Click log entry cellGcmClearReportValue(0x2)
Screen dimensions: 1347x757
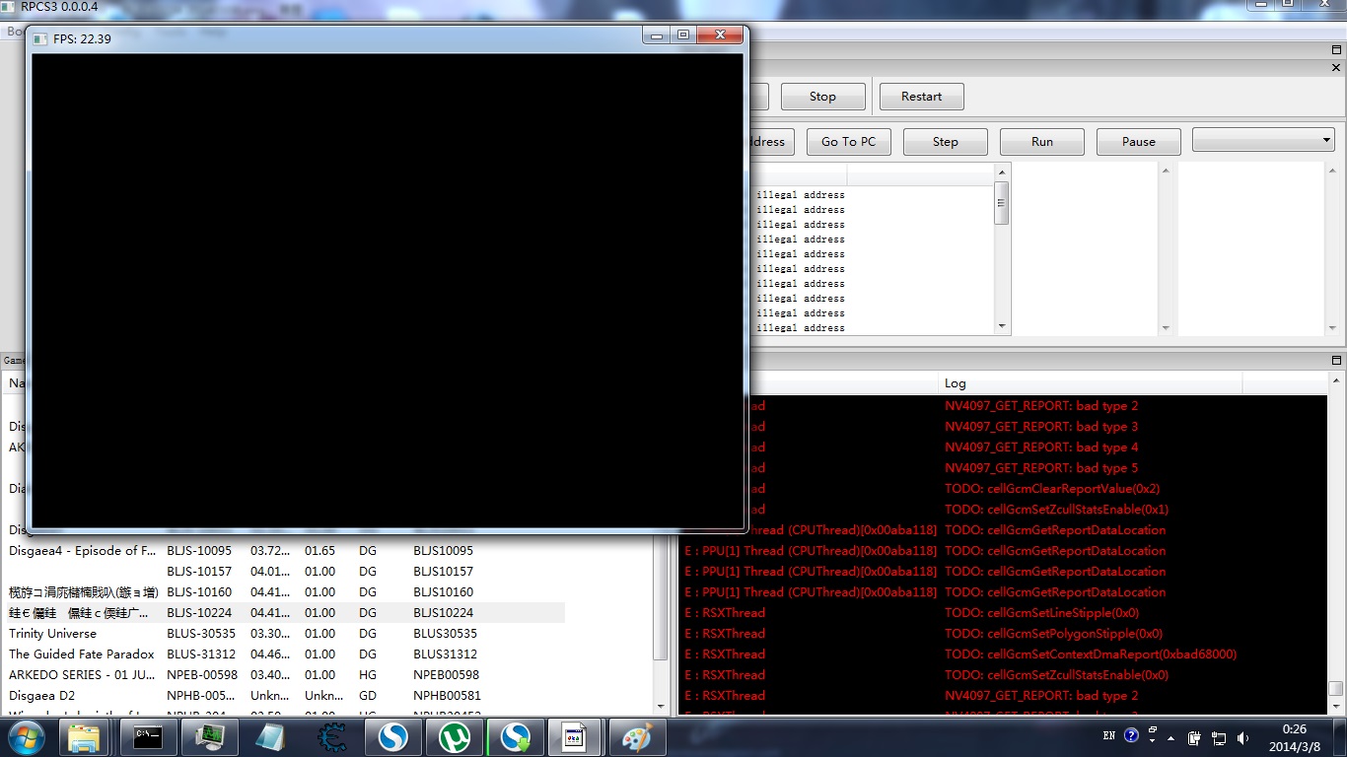[1052, 489]
